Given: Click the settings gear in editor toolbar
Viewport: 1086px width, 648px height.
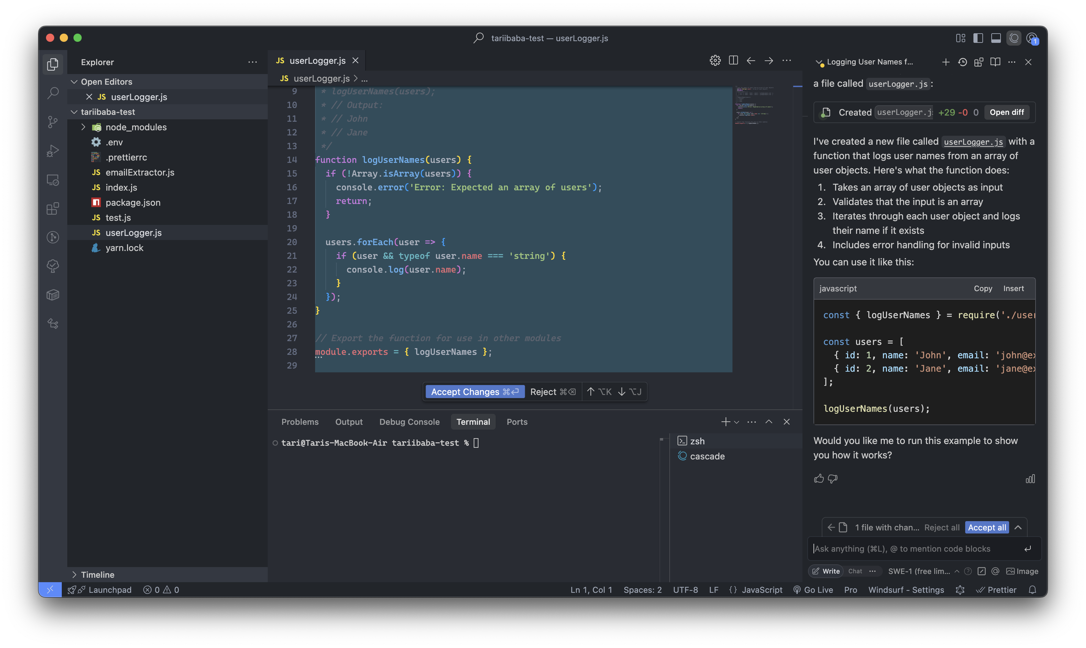Looking at the screenshot, I should coord(715,61).
